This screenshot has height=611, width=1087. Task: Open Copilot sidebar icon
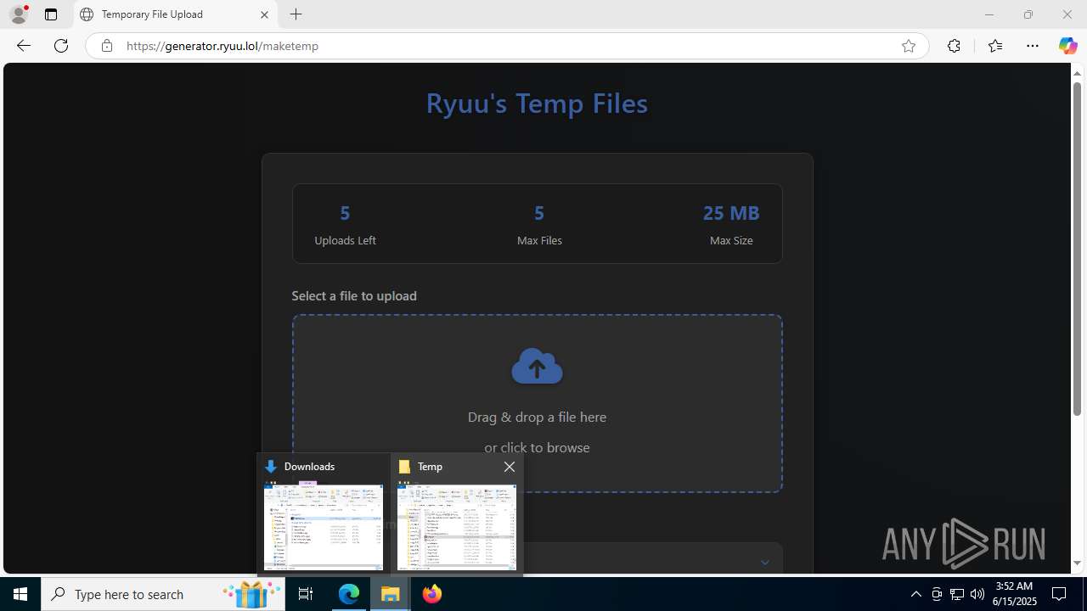pos(1067,46)
